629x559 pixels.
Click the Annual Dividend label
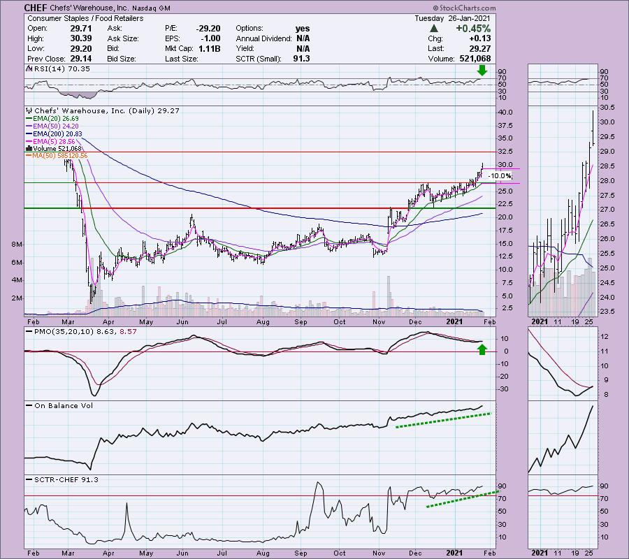pos(263,38)
